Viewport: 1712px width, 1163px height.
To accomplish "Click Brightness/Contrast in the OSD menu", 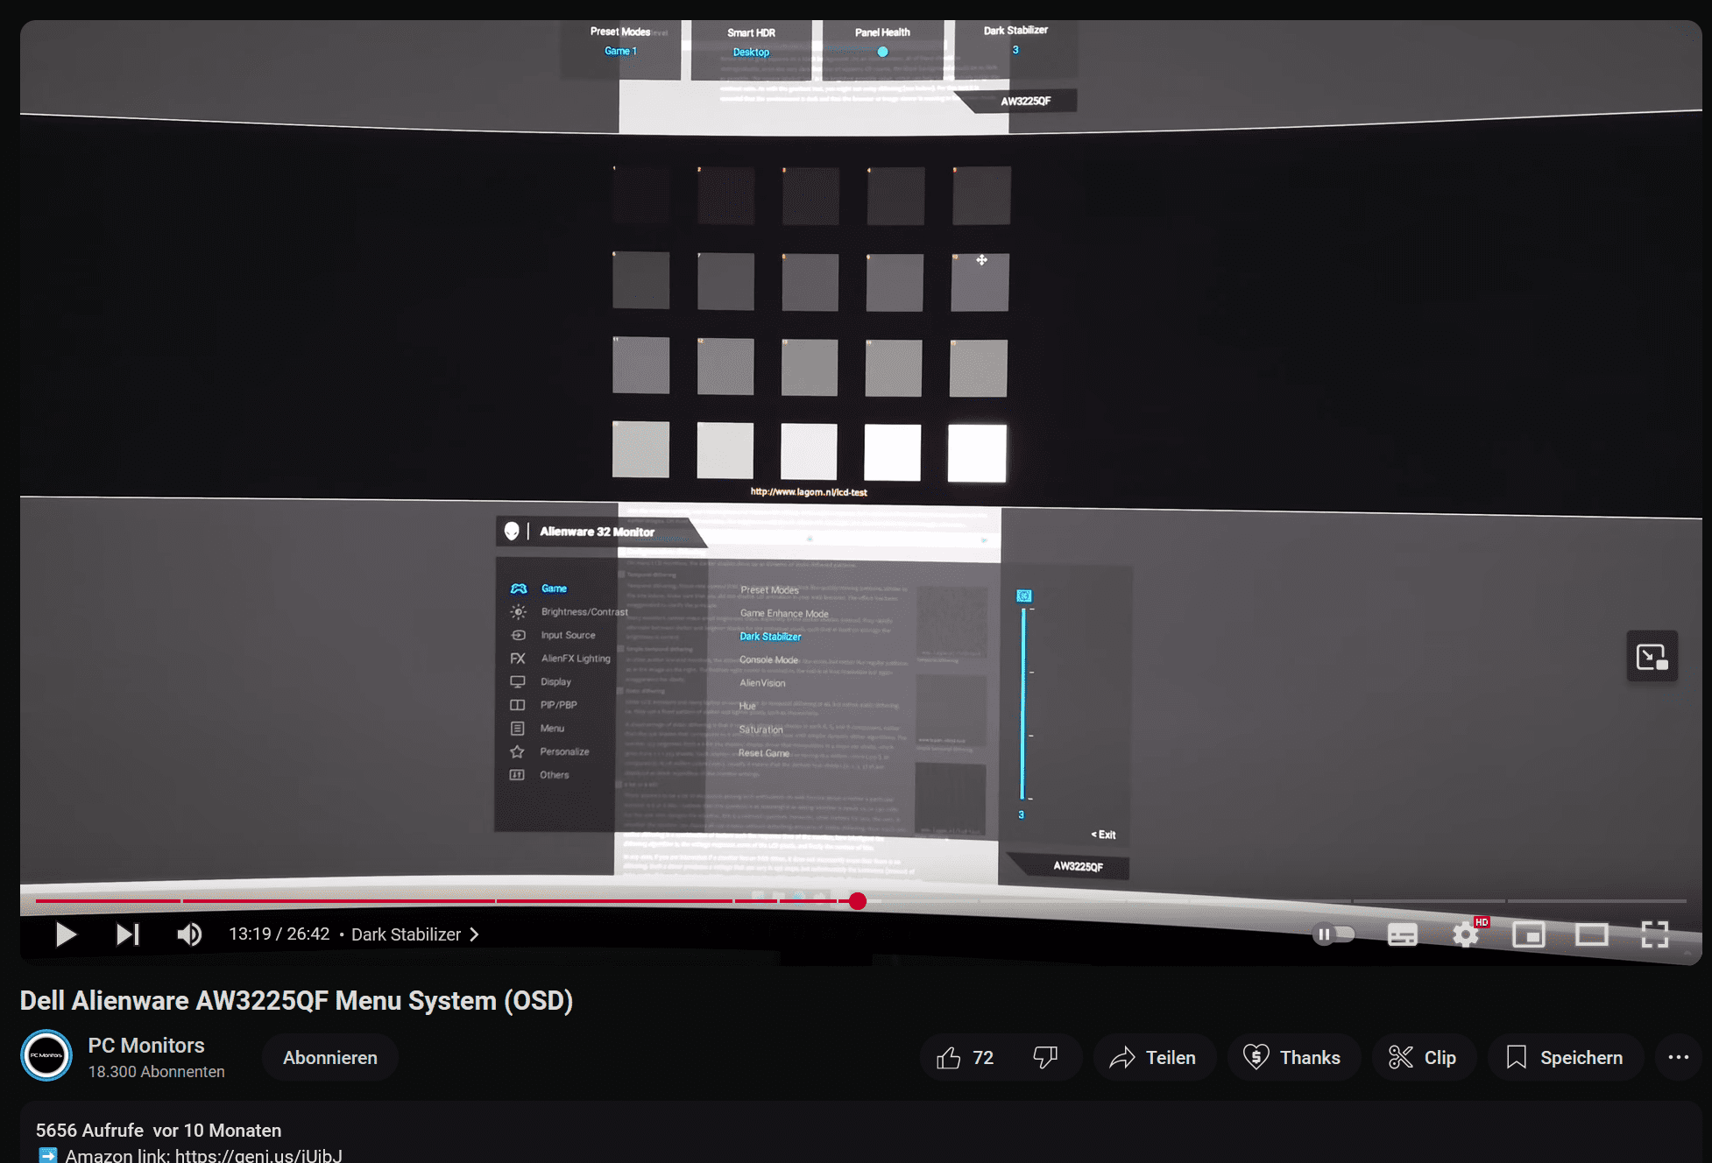I will click(x=584, y=612).
